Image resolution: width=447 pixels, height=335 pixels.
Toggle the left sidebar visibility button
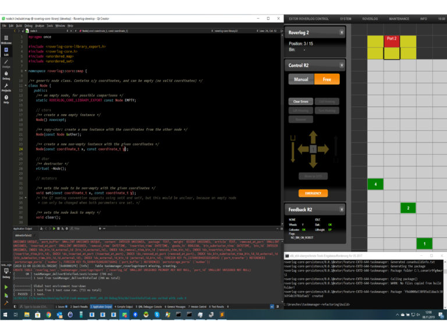pyautogui.click(x=15, y=307)
